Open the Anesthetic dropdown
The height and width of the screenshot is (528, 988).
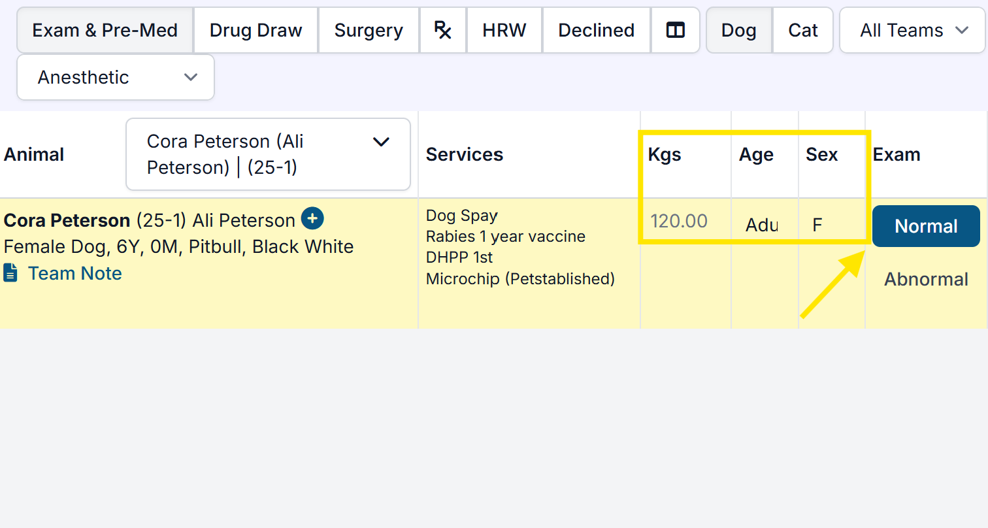coord(116,77)
